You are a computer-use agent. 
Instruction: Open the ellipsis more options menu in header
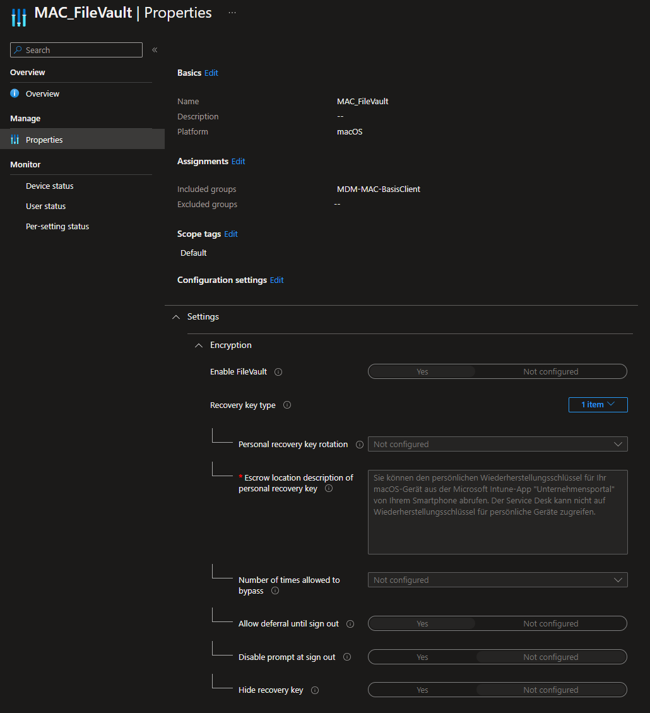(232, 13)
